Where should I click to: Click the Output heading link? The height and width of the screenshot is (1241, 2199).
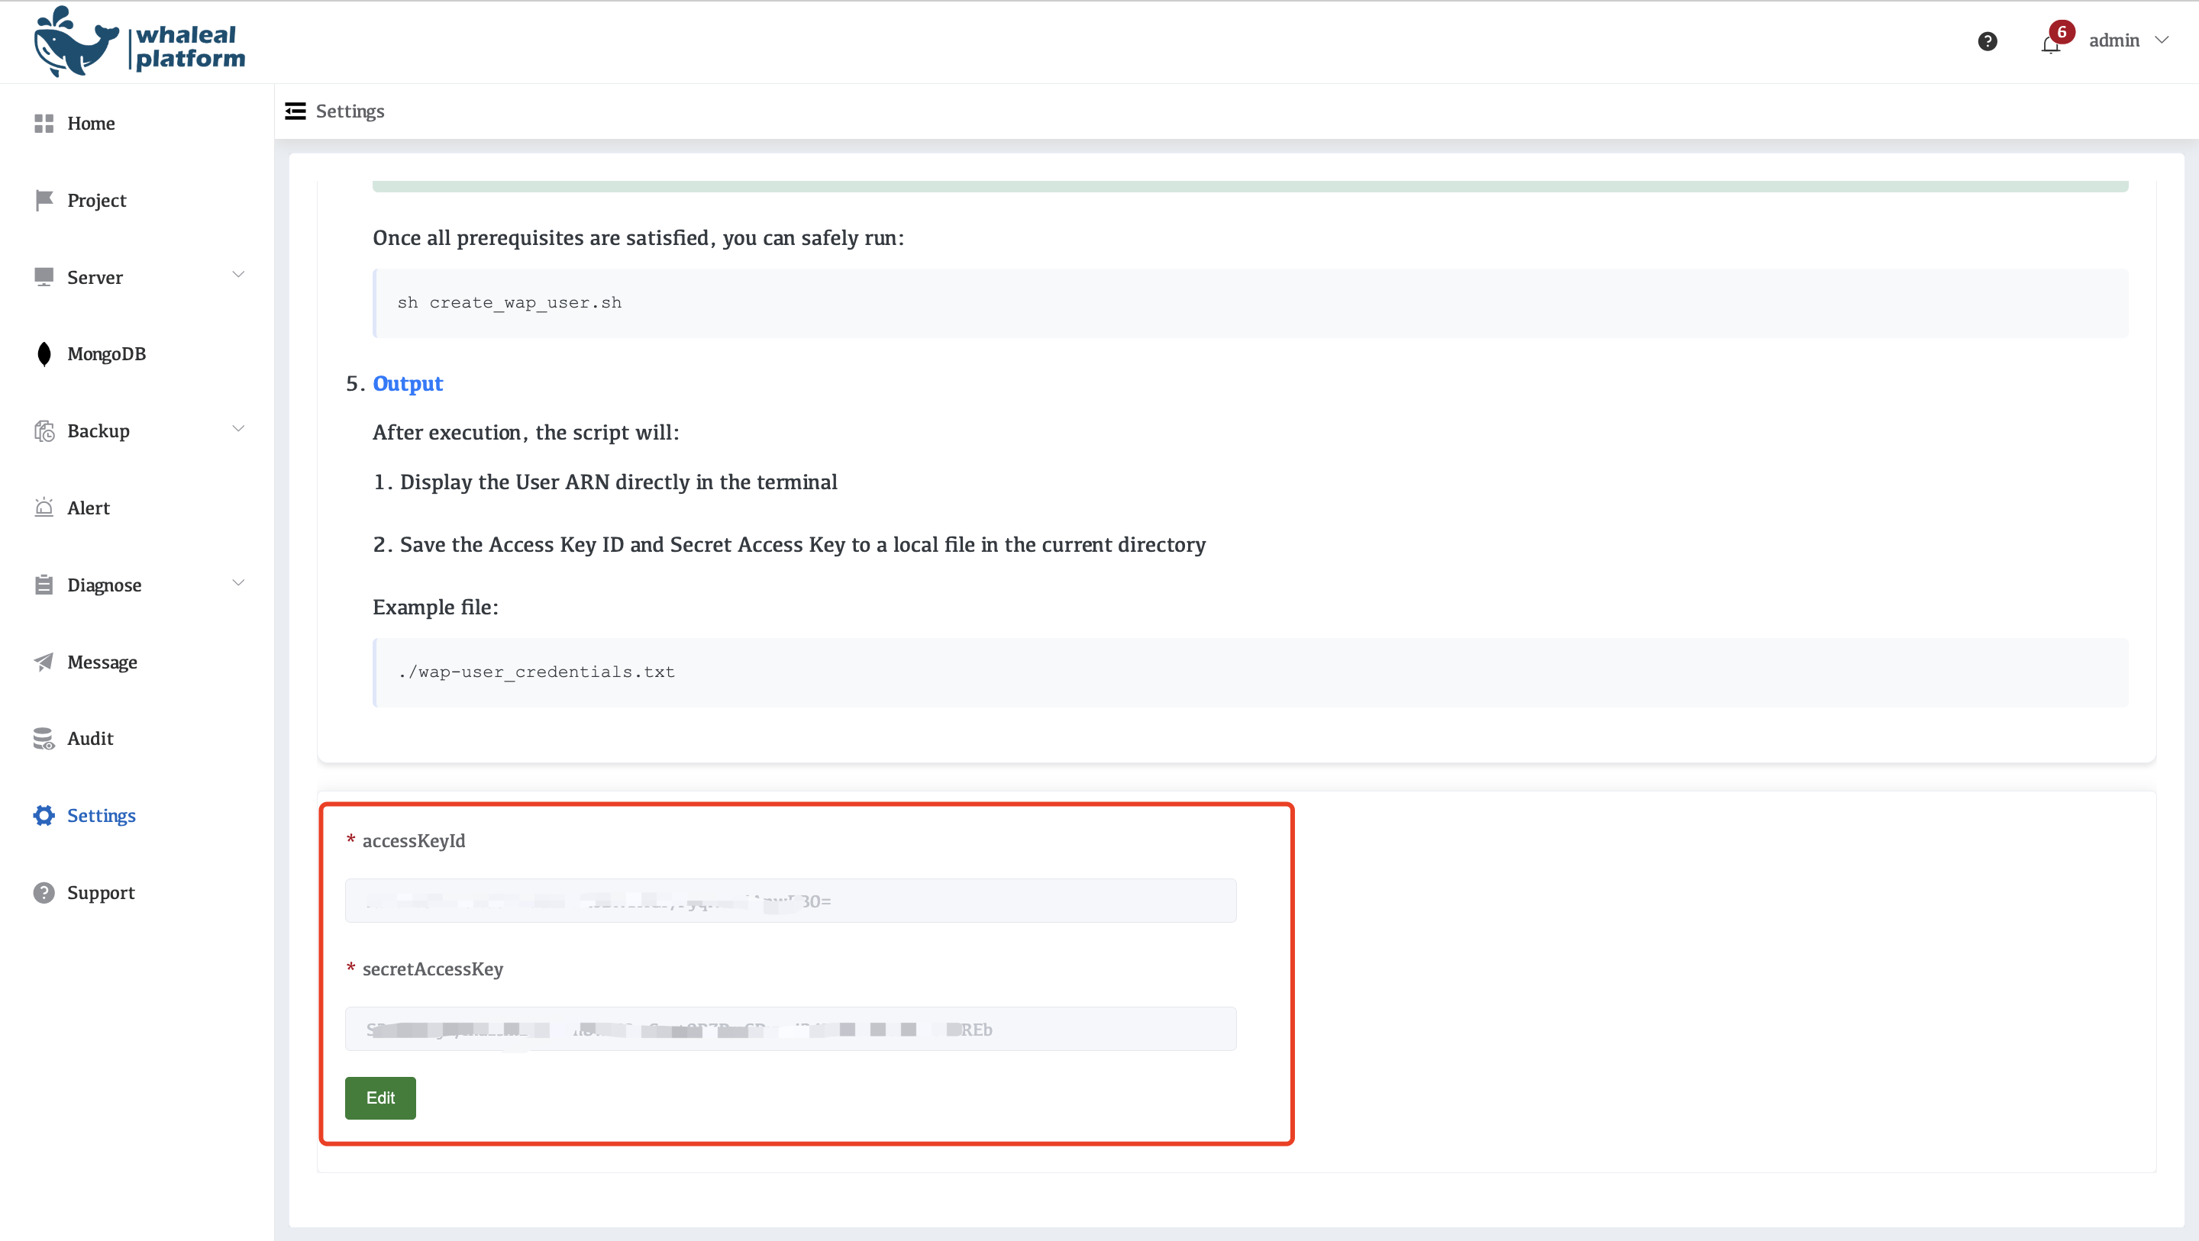point(407,383)
